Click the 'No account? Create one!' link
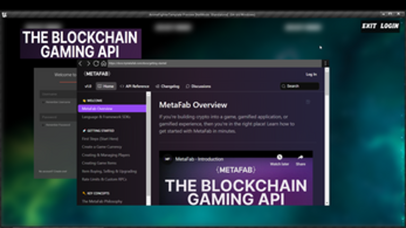 pos(53,171)
